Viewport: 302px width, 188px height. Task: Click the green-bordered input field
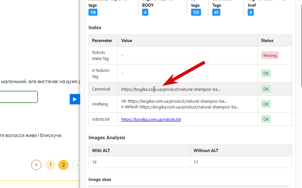[x=19, y=97]
